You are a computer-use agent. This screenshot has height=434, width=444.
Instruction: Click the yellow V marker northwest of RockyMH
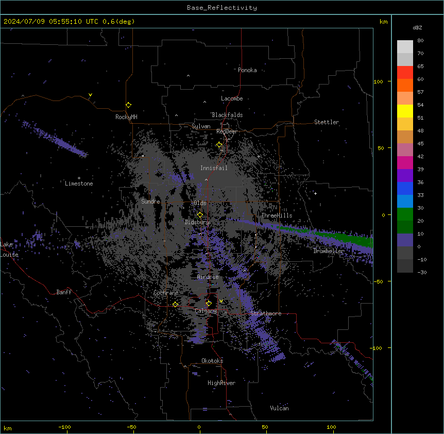coord(90,95)
